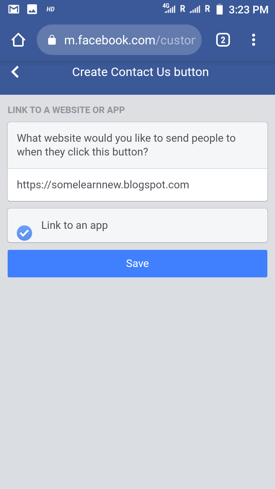Screen dimensions: 275x489
Task: Tap the question about website destination text
Action: pos(126,145)
